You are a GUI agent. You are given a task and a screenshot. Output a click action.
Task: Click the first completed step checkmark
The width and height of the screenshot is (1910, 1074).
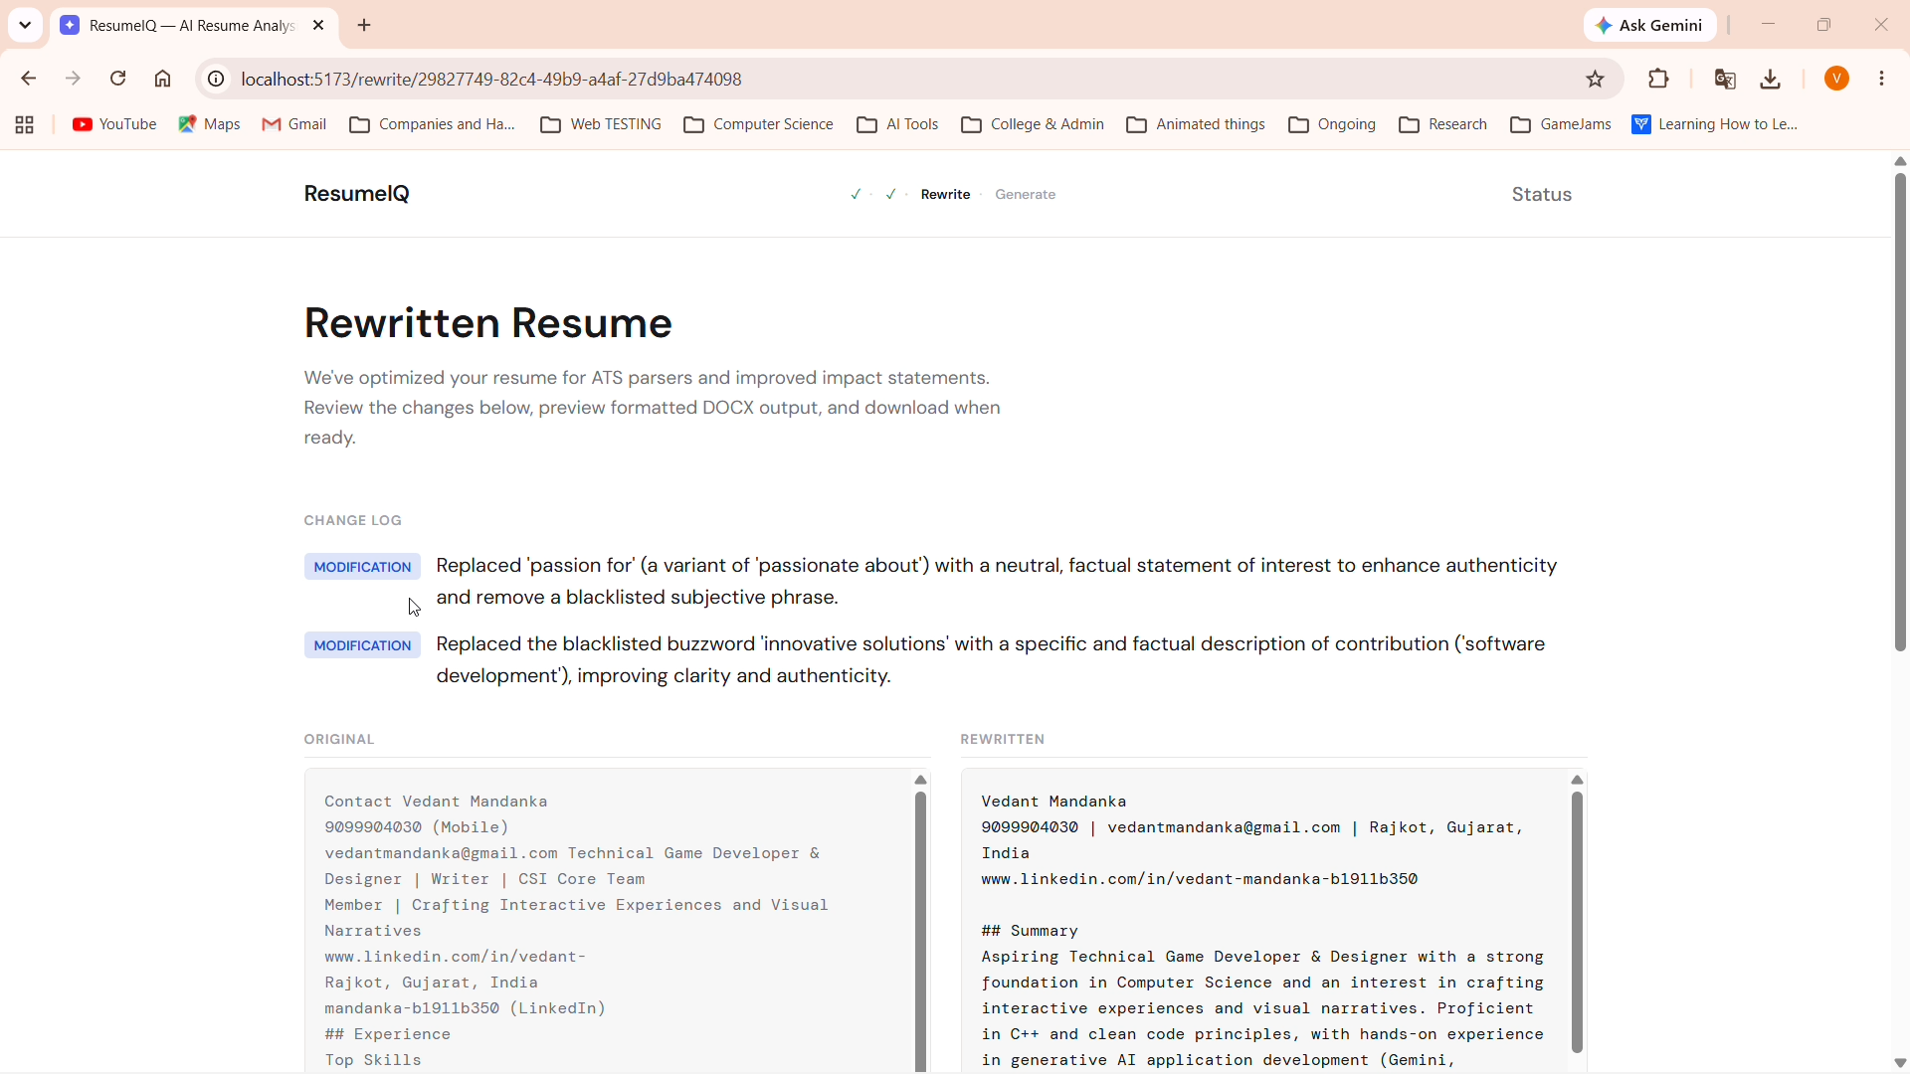click(857, 195)
